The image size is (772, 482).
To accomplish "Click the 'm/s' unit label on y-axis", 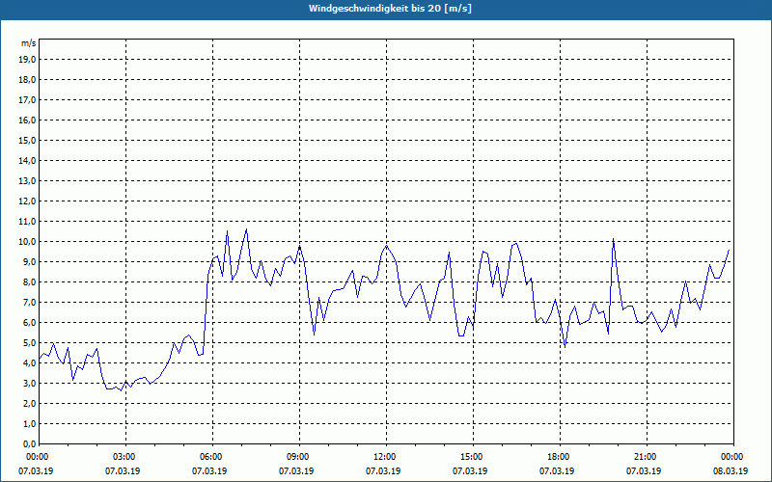I will point(28,43).
